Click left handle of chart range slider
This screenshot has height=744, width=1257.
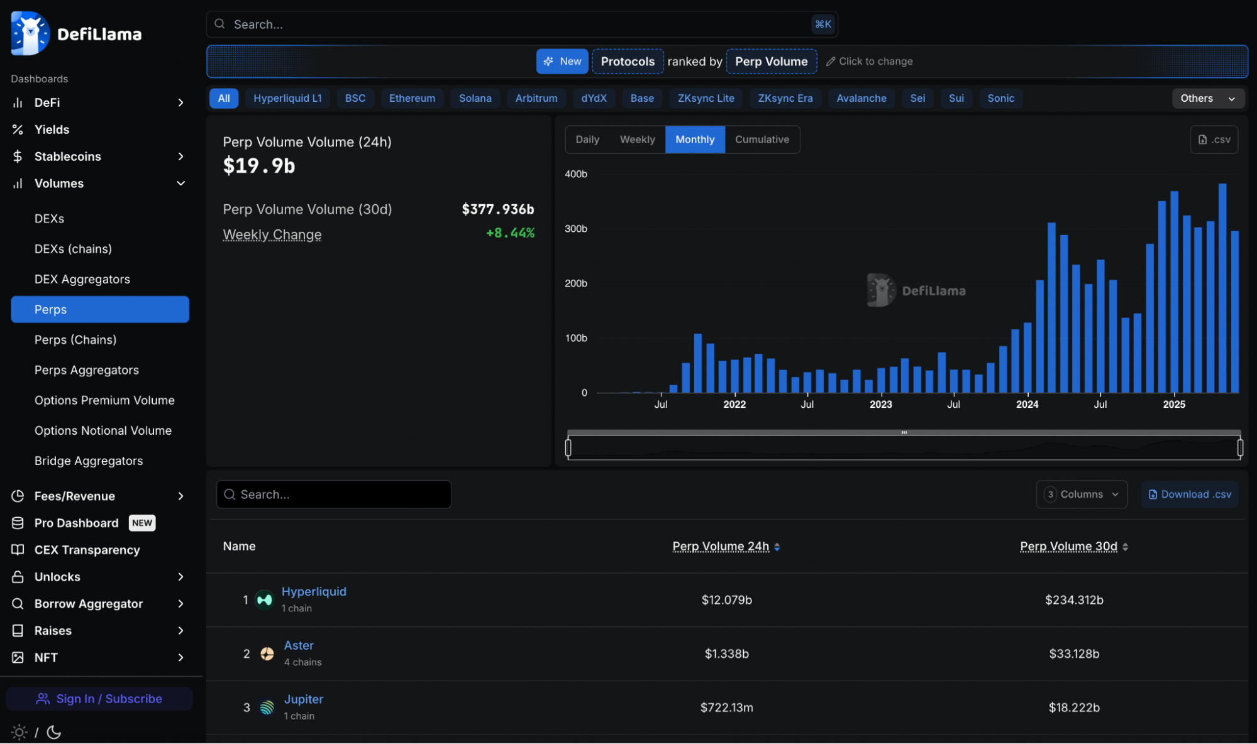tap(568, 447)
